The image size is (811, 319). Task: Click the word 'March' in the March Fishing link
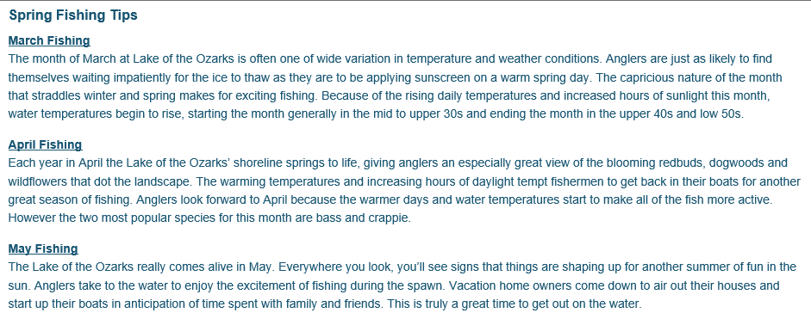click(x=27, y=40)
